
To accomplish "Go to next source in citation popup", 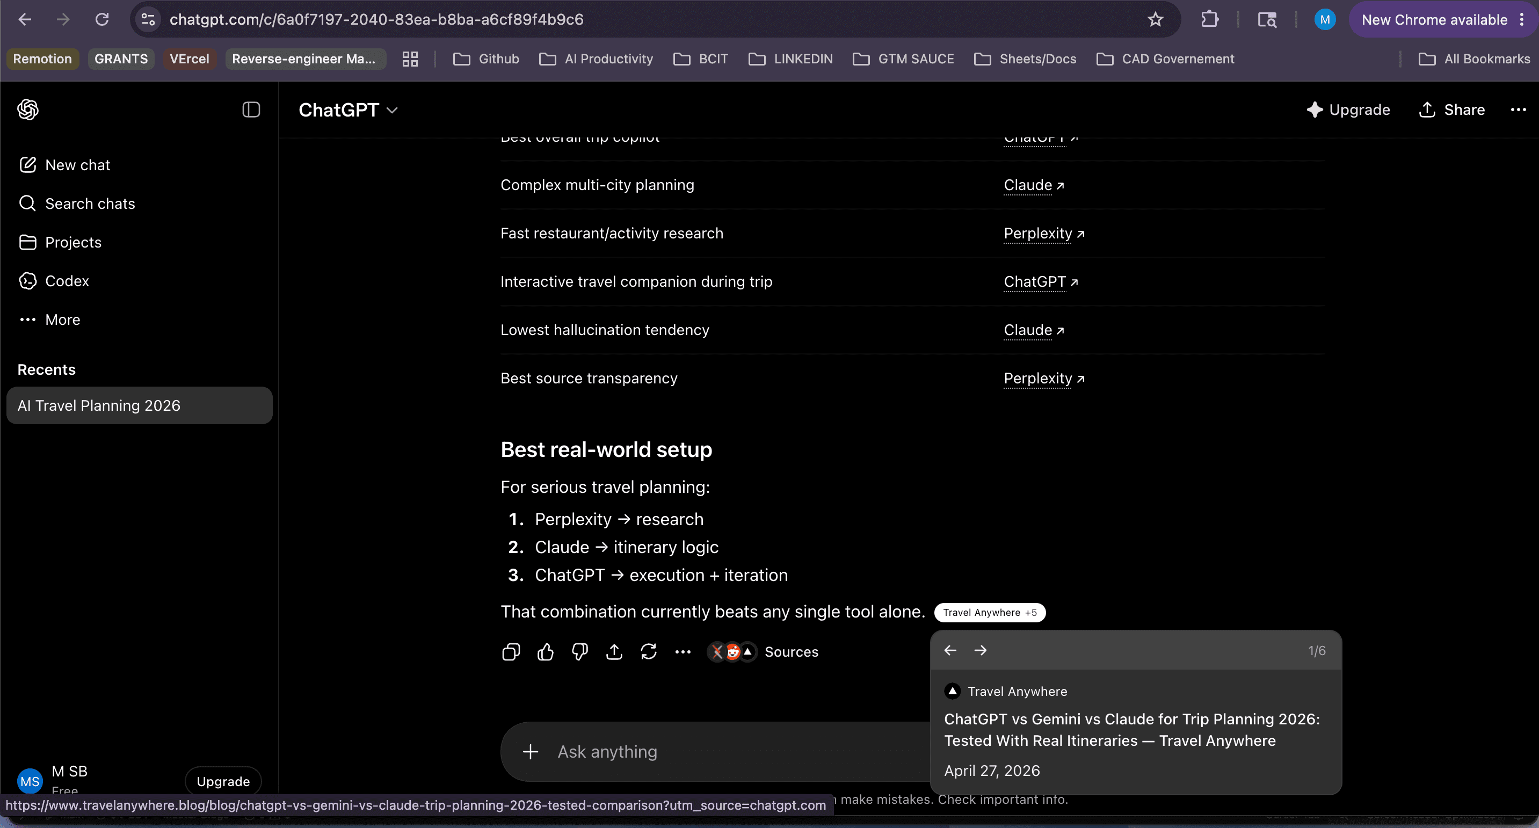I will [981, 650].
